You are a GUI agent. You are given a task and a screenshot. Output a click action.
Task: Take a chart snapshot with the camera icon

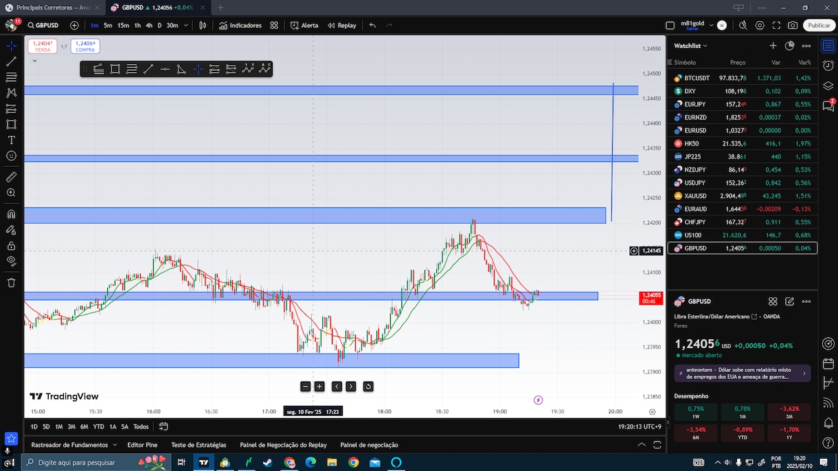[x=793, y=25]
